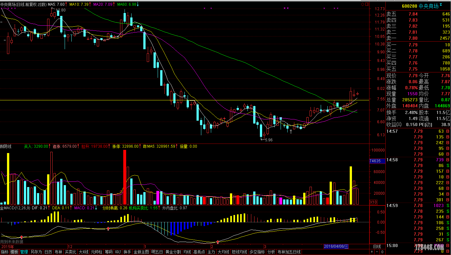Click the 12.80 high price label on the chart
This screenshot has height=255, width=451.
[x=61, y=10]
